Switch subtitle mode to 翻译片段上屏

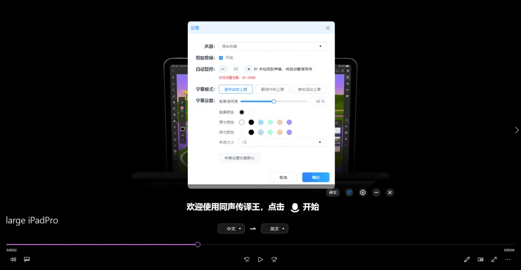(272, 89)
